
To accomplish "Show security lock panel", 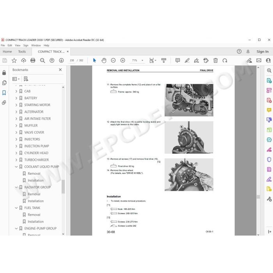I will 4,73.
